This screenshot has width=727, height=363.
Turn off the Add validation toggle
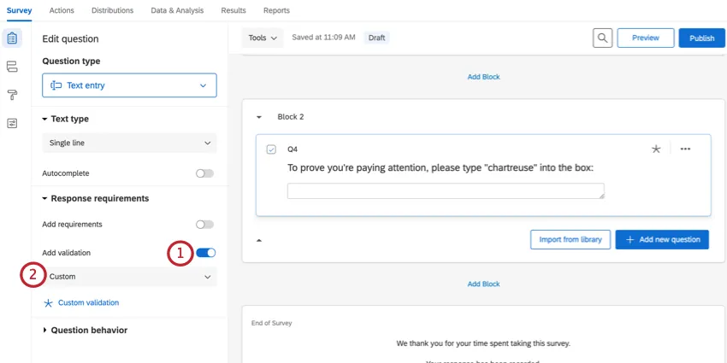[x=206, y=253]
